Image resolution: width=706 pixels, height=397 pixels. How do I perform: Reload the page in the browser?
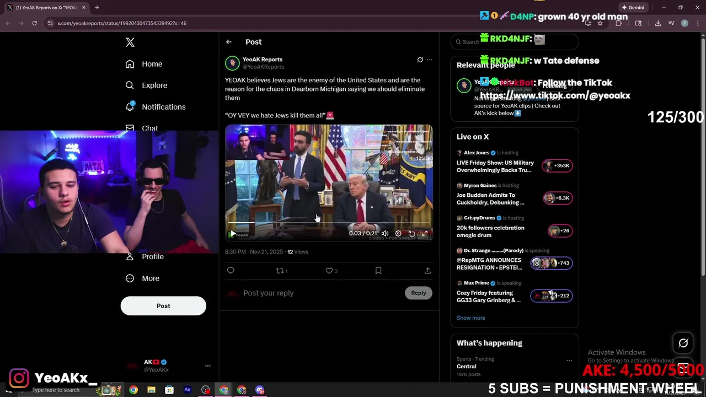(x=34, y=23)
